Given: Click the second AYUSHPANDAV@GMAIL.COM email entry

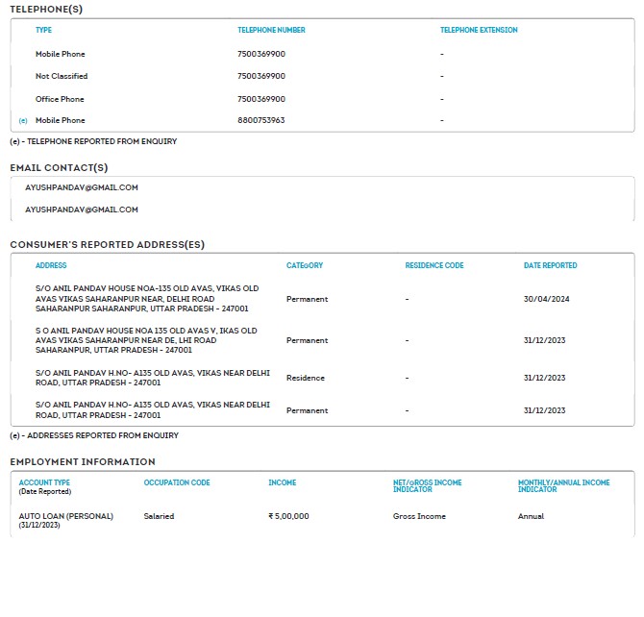Looking at the screenshot, I should 82,210.
